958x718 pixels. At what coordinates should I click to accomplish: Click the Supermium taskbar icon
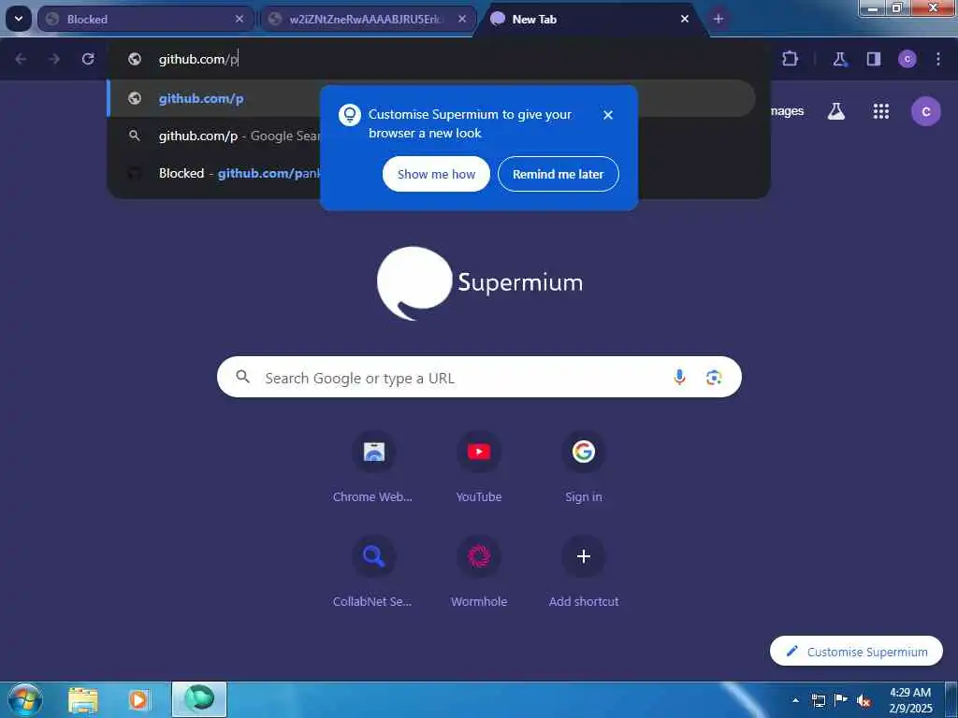tap(199, 699)
